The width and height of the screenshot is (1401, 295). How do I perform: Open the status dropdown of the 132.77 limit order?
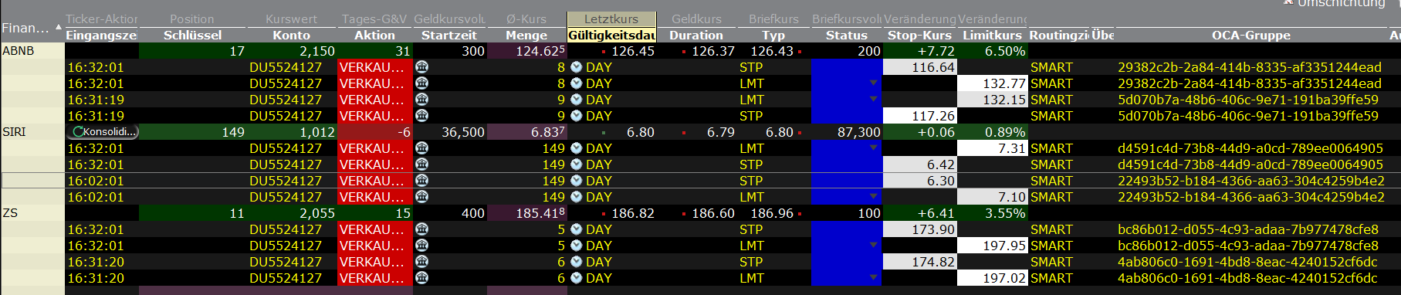pos(873,83)
